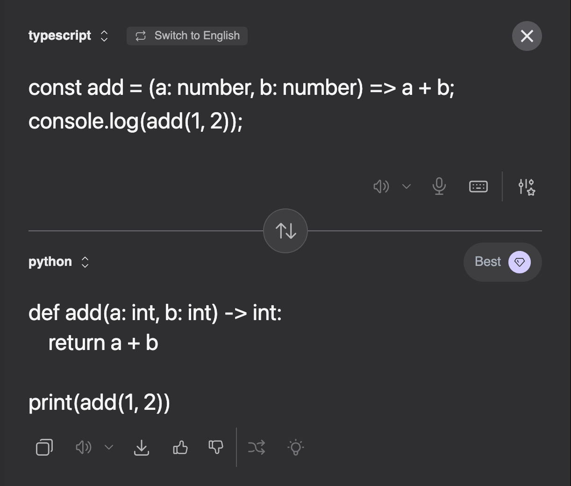Screen dimensions: 571x486
Task: Close the translator panel
Action: 527,36
